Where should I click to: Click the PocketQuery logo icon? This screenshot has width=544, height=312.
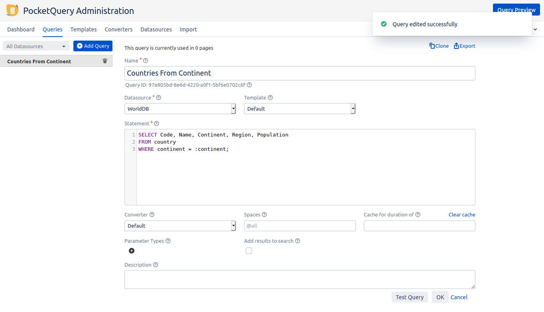pos(12,11)
